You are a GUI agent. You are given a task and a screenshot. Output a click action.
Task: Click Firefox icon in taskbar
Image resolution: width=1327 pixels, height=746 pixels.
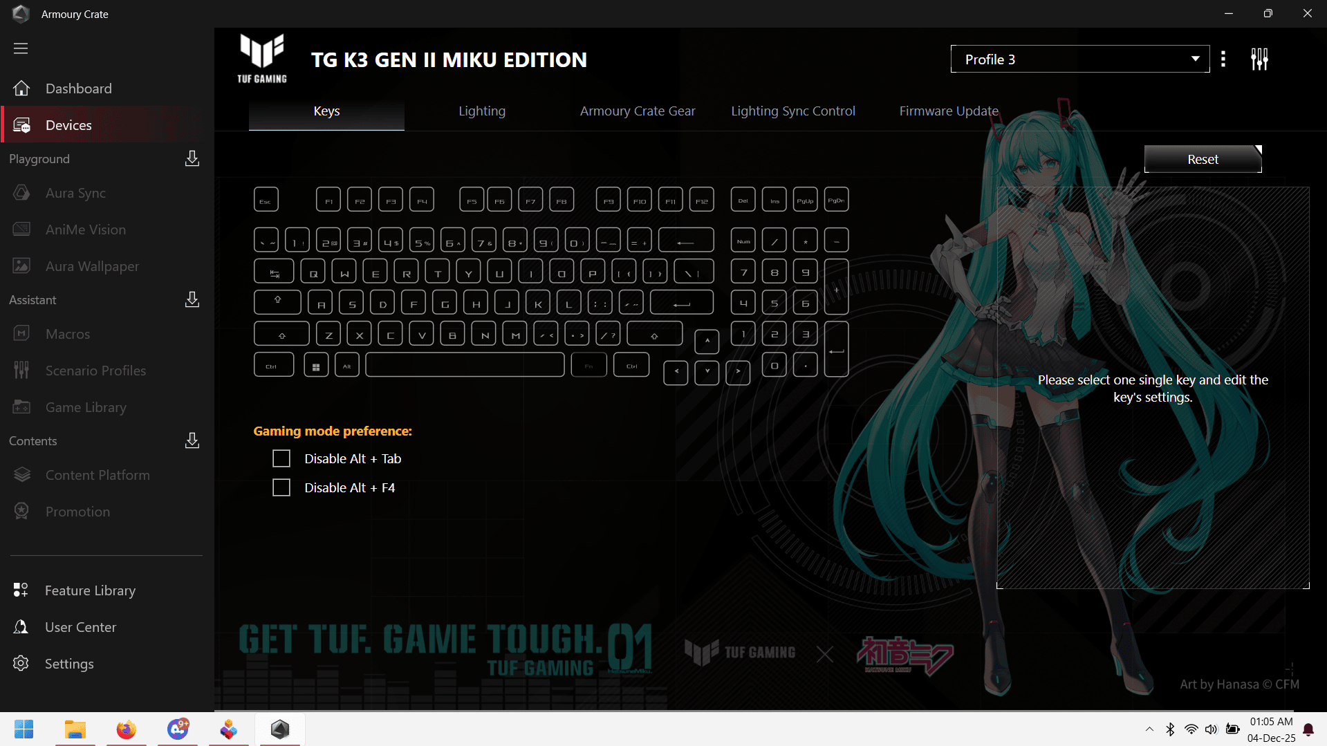click(127, 729)
